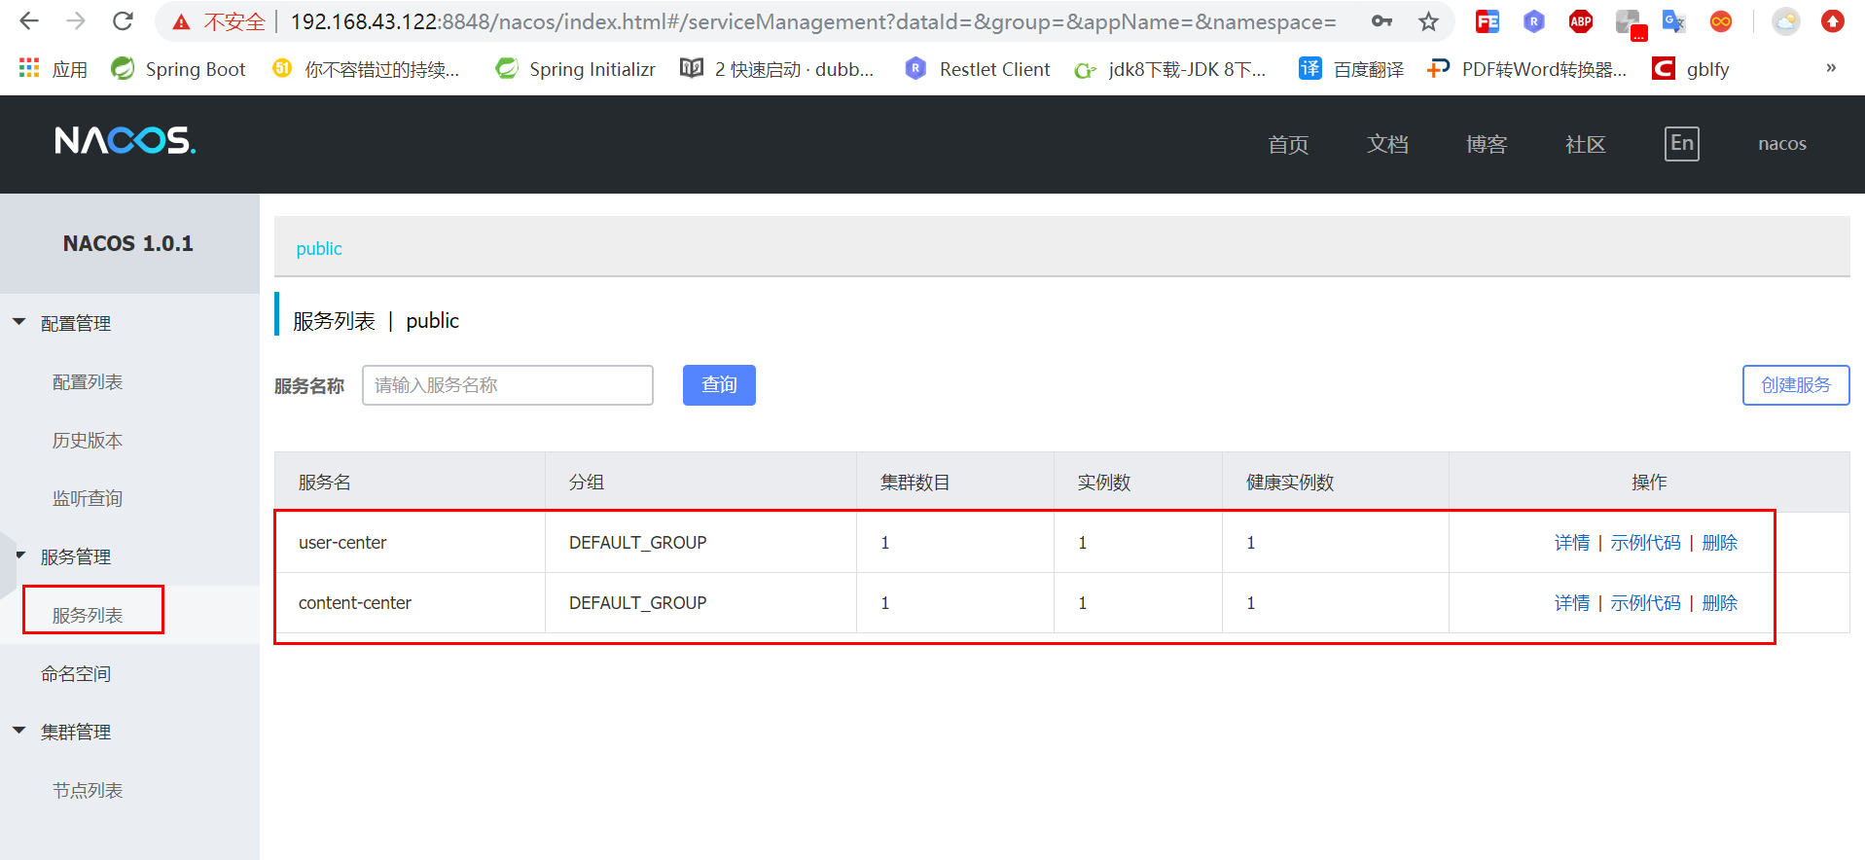
Task: Open the apps grid bookmark icon
Action: [29, 68]
